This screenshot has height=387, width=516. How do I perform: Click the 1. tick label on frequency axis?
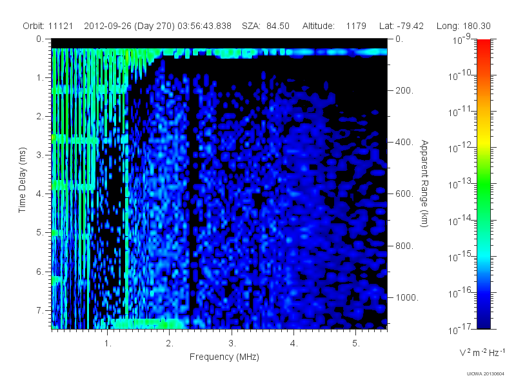[108, 344]
